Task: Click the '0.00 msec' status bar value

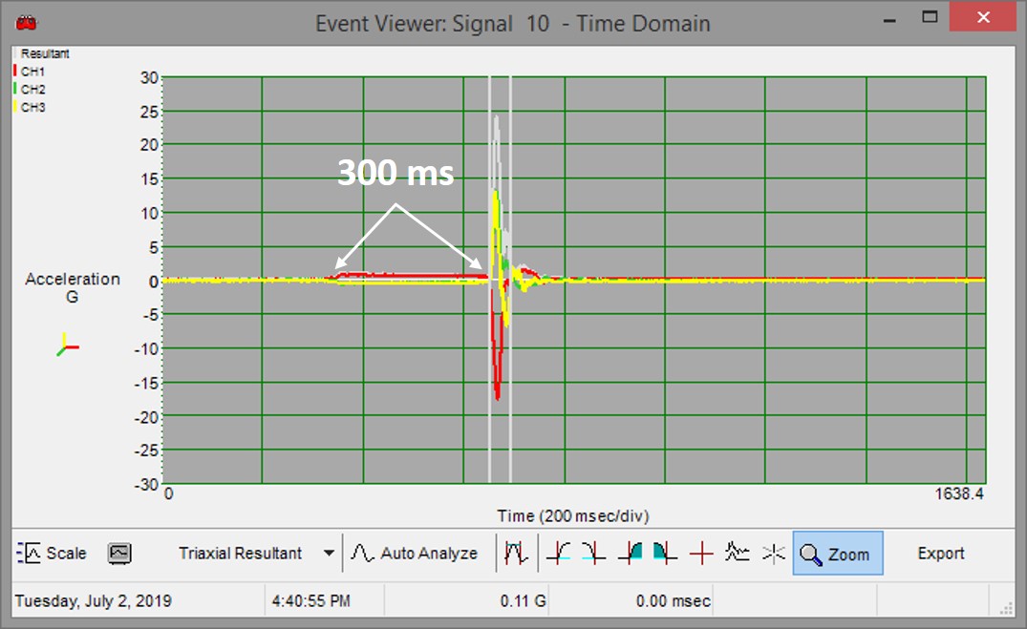Action: 673,601
